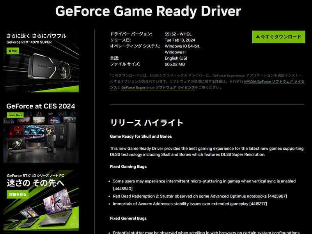Click the Red Dead Redemption 2 bug entry
The width and height of the screenshot is (312, 234).
[200, 196]
